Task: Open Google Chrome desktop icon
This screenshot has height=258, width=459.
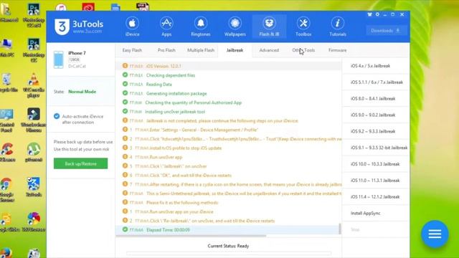Action: coord(6,189)
